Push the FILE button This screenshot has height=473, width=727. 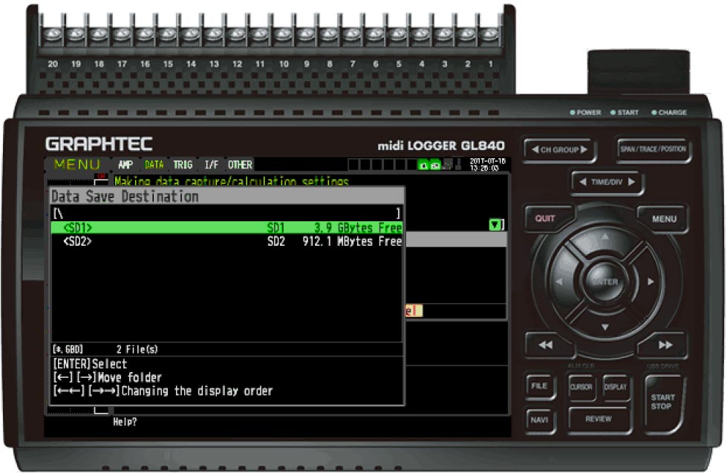[x=540, y=386]
